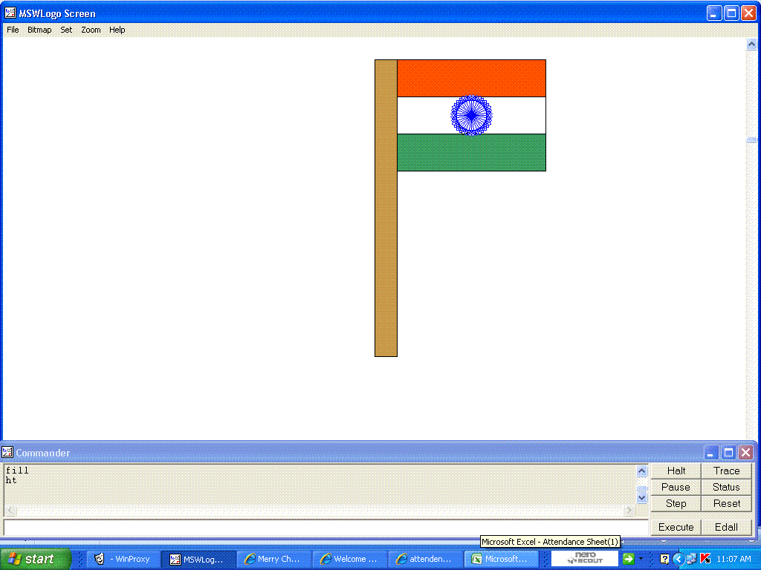This screenshot has width=761, height=570.
Task: Click the command history scroll up arrow
Action: (641, 471)
